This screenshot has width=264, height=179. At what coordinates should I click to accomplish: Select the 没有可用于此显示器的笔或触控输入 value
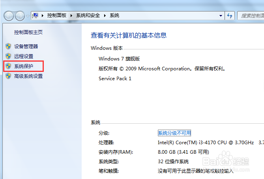click(x=195, y=171)
